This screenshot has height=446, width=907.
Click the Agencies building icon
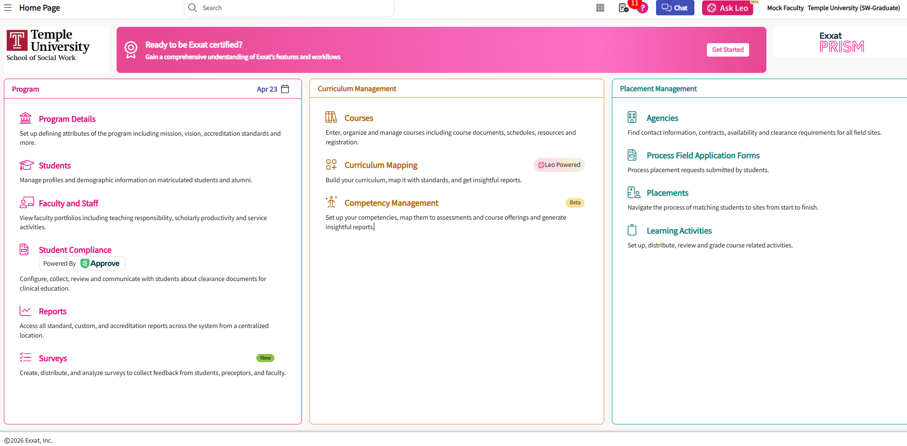coord(632,117)
